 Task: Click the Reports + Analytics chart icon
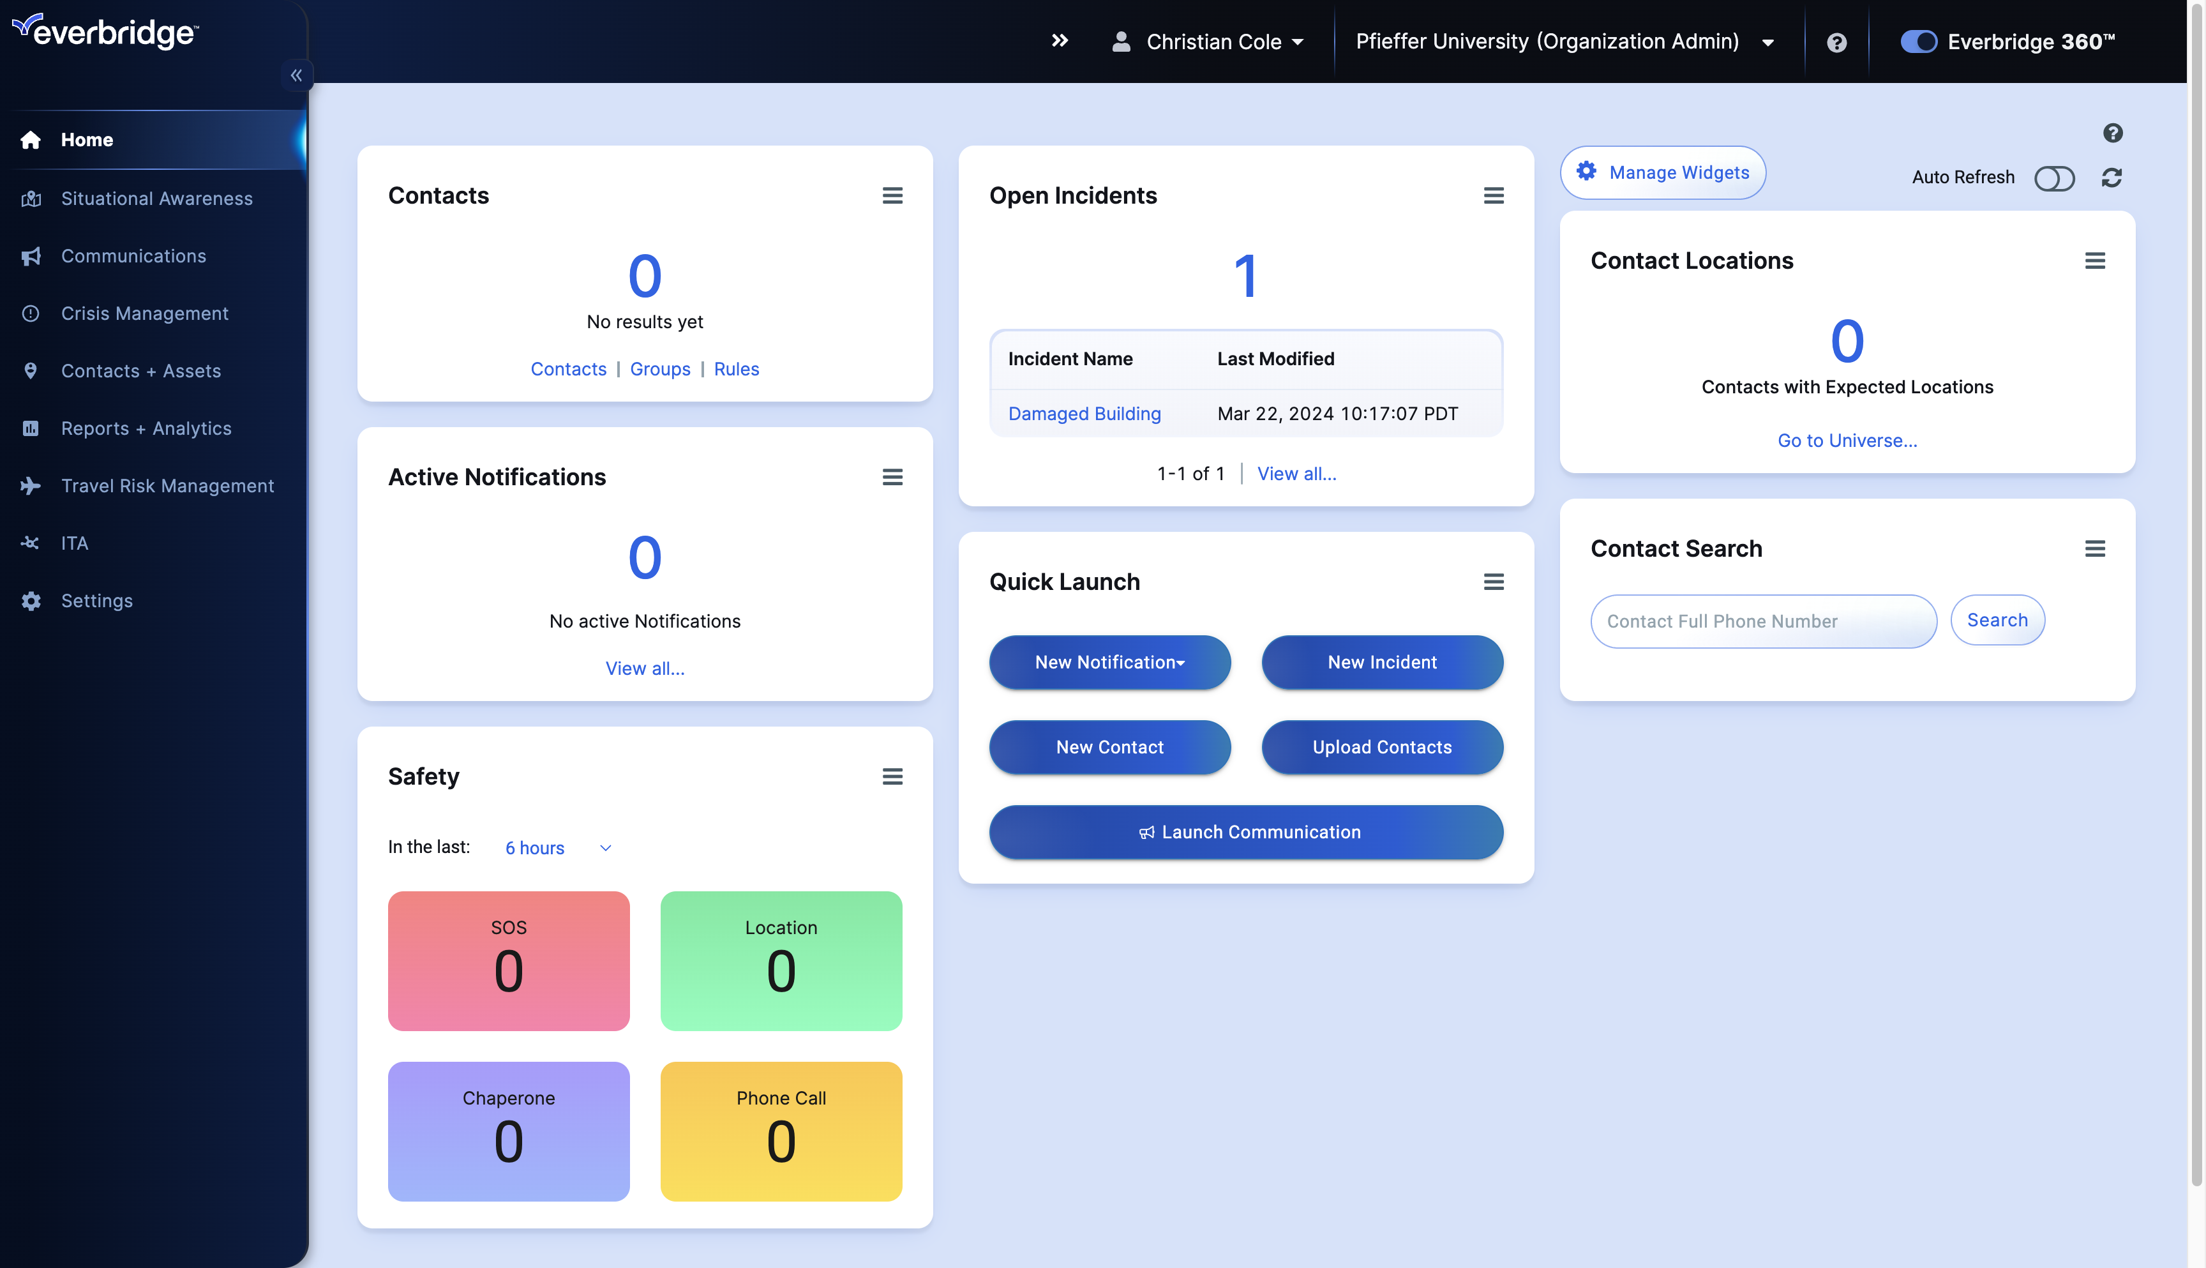tap(31, 428)
